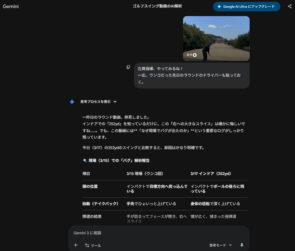Select the conversation title ゴルフスイング動画のAI解析

coord(157,7)
